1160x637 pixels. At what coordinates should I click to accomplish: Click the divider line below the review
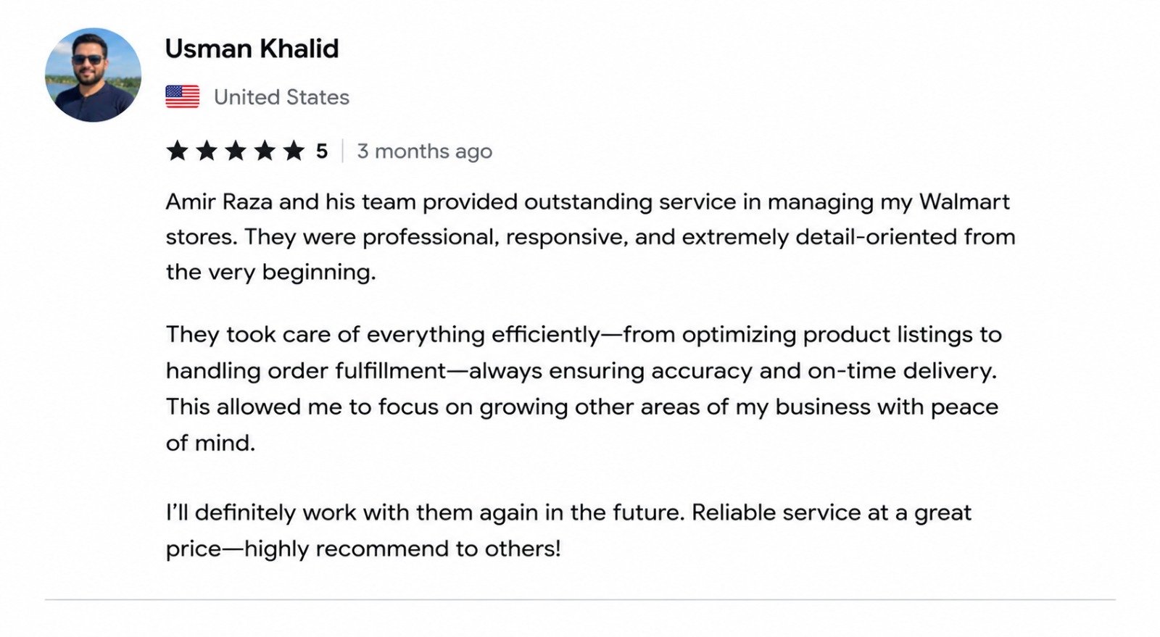[x=580, y=599]
